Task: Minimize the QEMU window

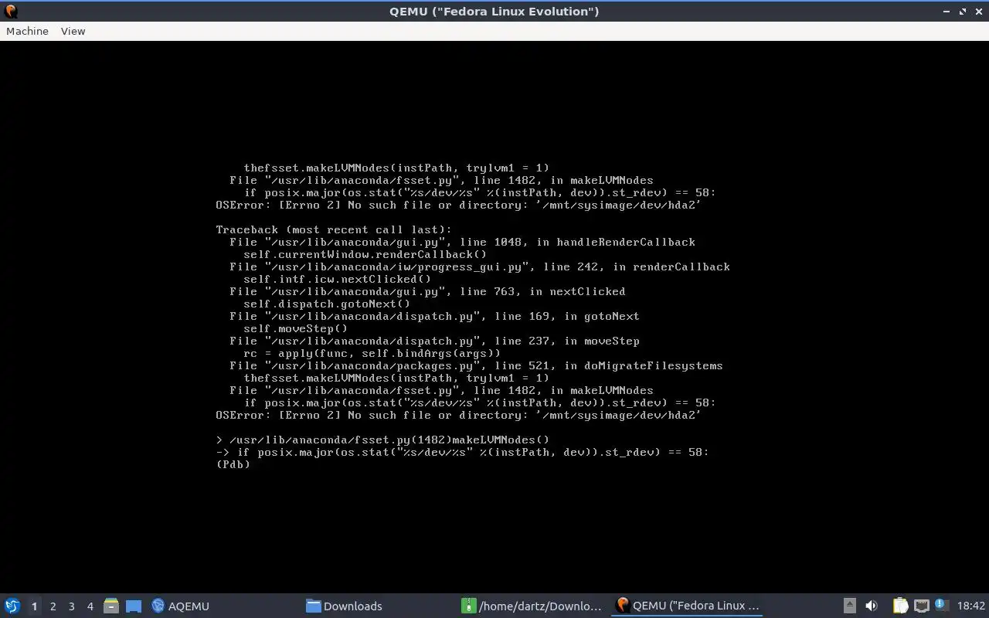Action: pos(947,12)
